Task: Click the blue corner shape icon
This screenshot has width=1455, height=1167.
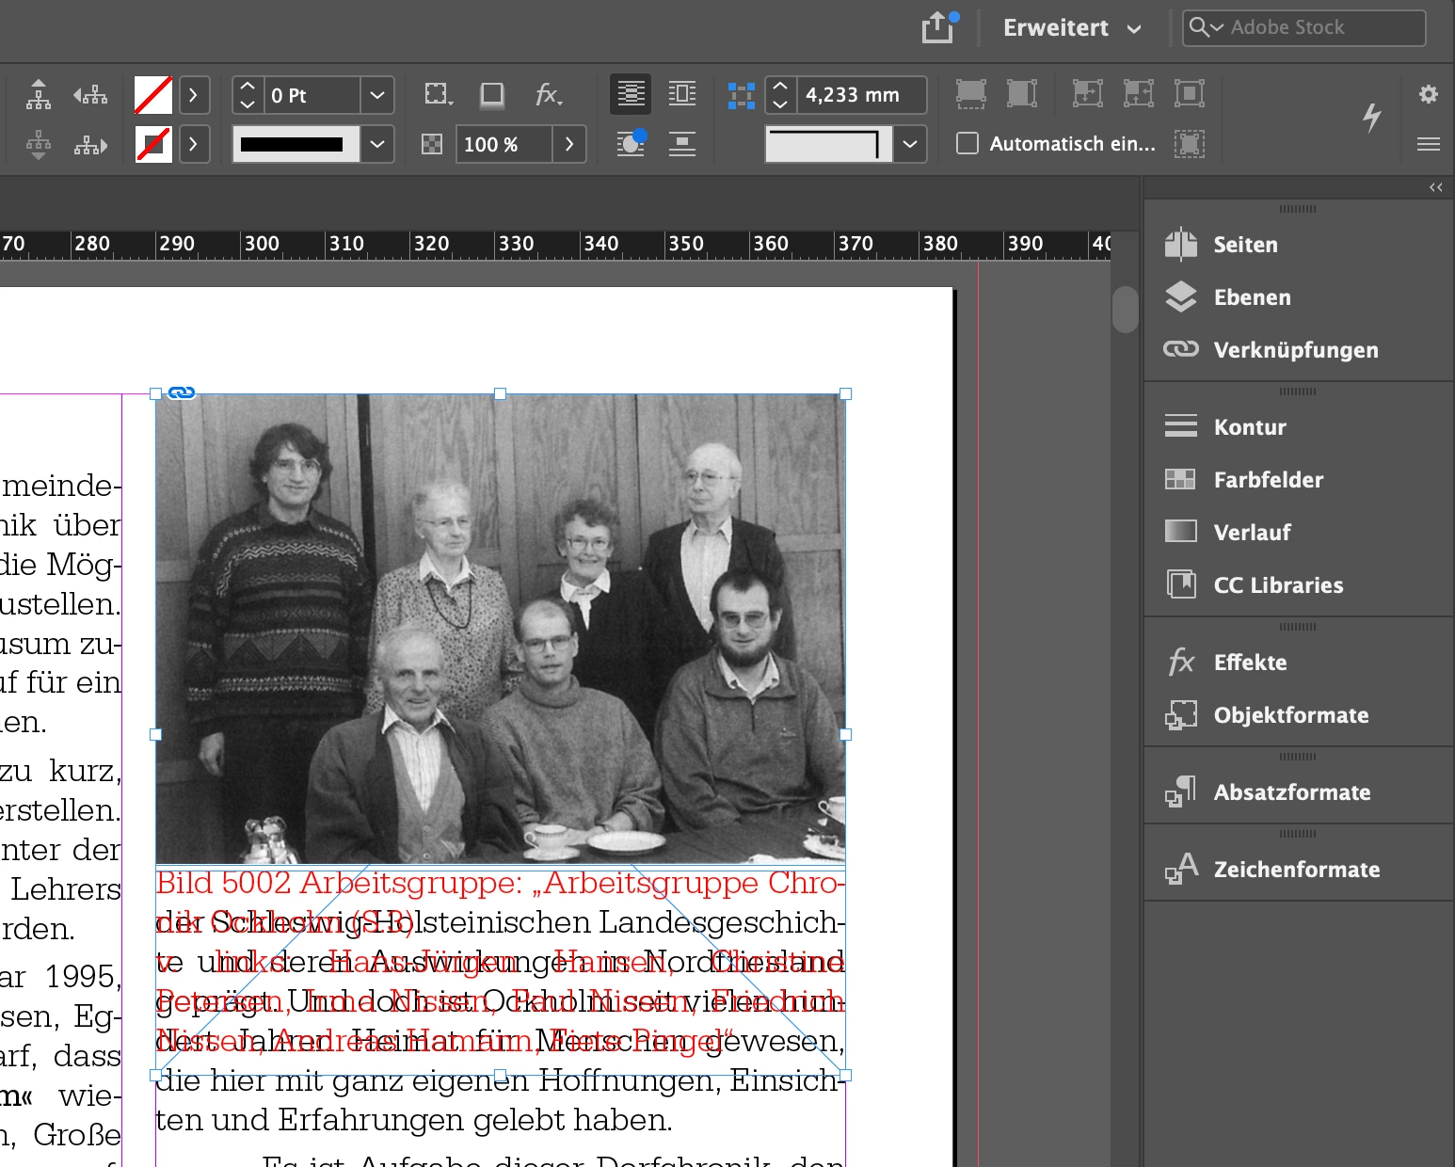Action: (742, 95)
